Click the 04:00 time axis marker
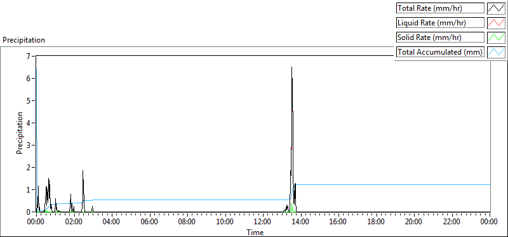This screenshot has height=237, width=508. point(112,222)
